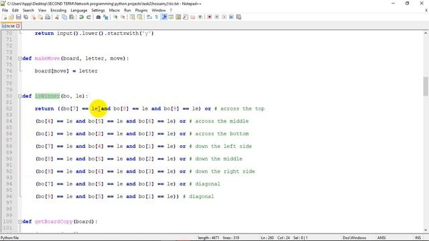Viewport: 429px width, 241px height.
Task: Open the ? help menu
Action: [171, 10]
